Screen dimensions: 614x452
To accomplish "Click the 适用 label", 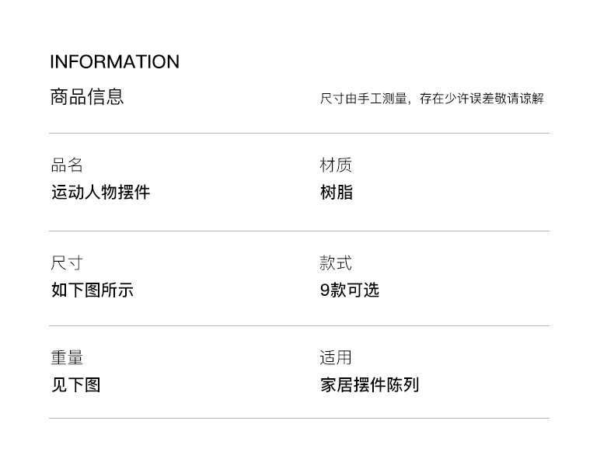I will pyautogui.click(x=336, y=357).
